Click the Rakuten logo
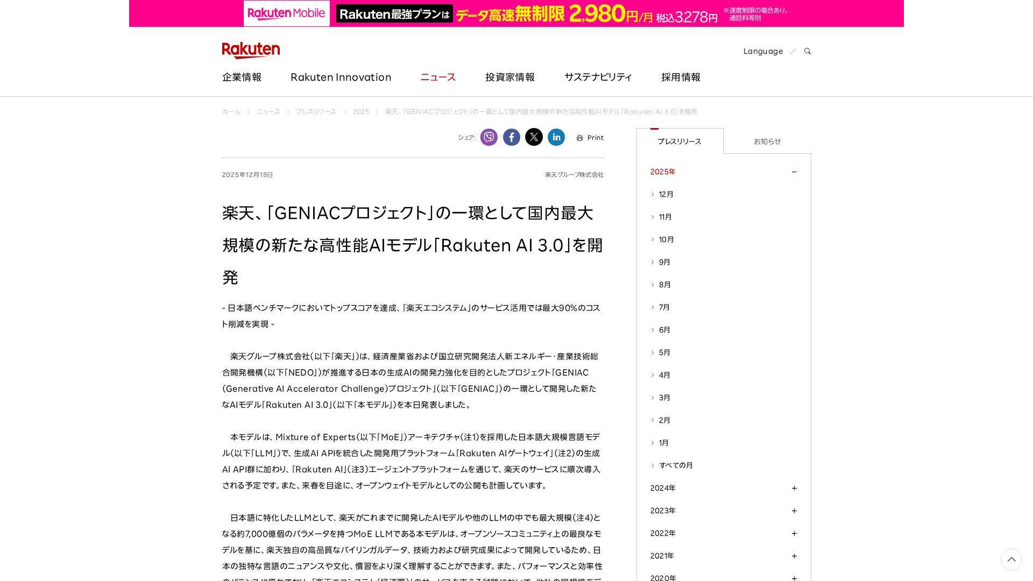1033x581 pixels. click(251, 50)
